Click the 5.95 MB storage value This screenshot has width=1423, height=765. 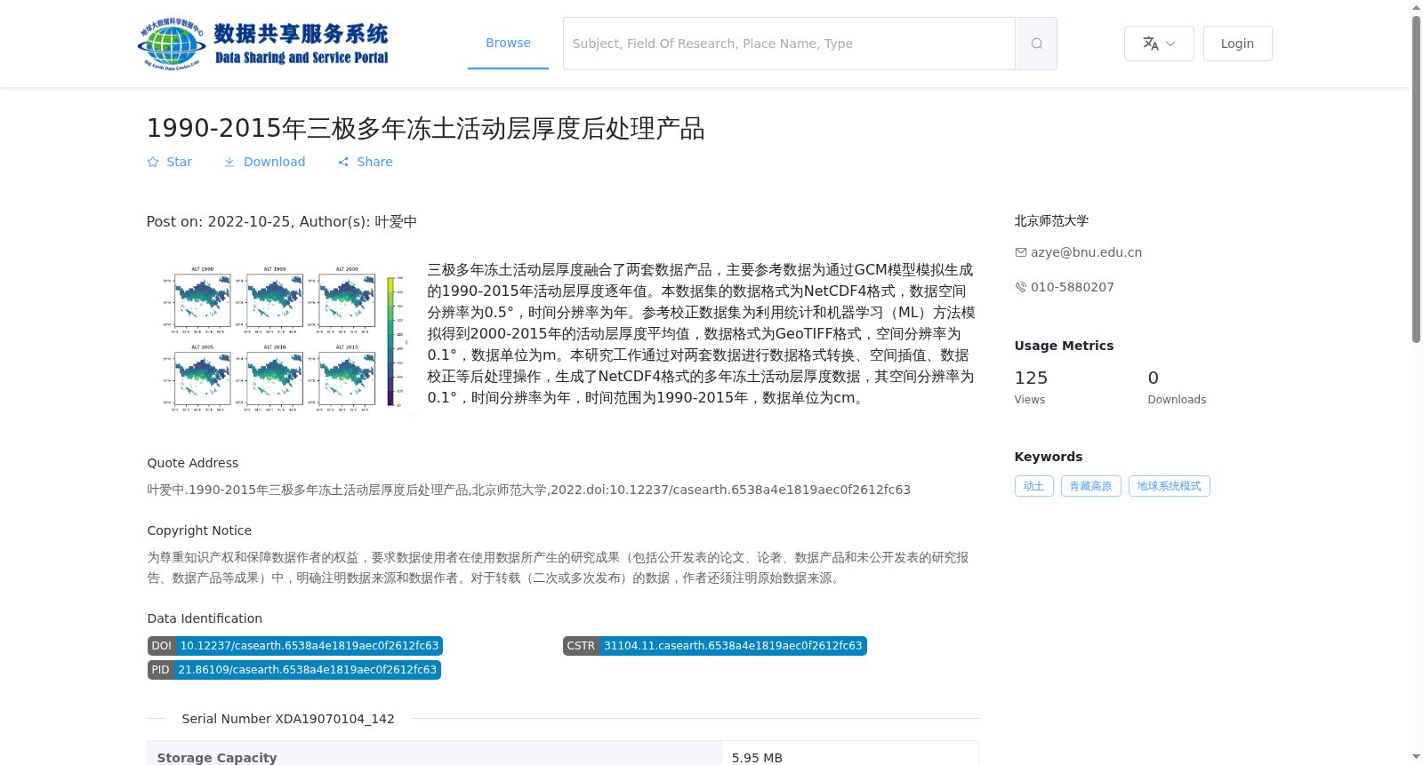click(x=757, y=758)
